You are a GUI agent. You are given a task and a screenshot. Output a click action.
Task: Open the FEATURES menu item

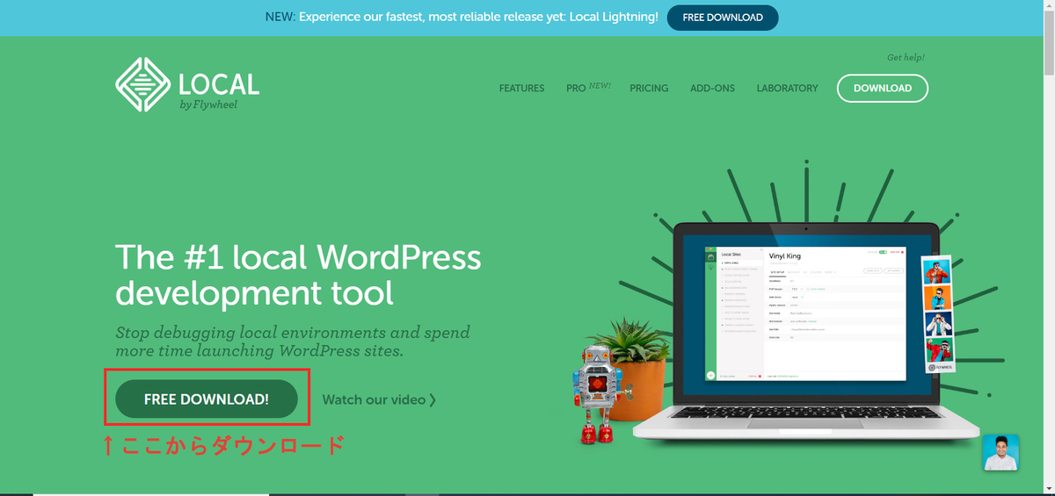click(x=521, y=88)
